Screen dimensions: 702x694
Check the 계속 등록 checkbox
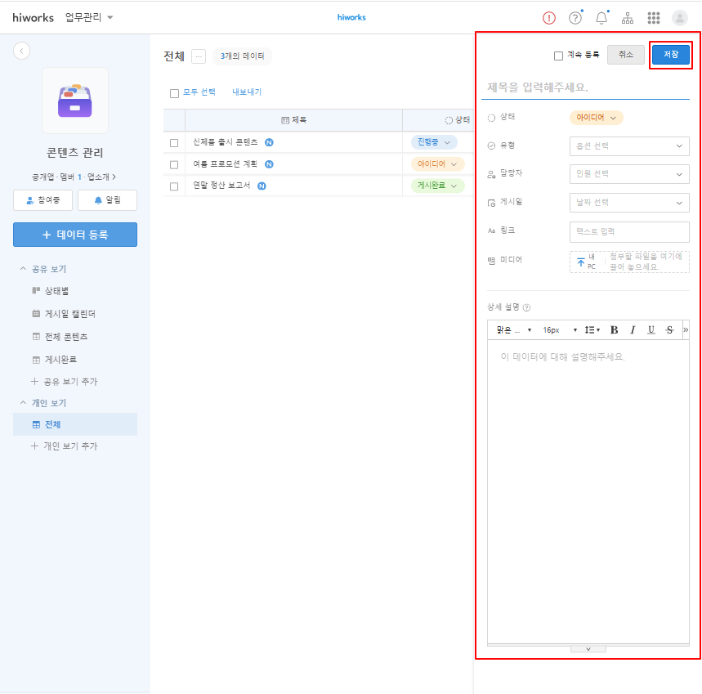click(x=558, y=56)
